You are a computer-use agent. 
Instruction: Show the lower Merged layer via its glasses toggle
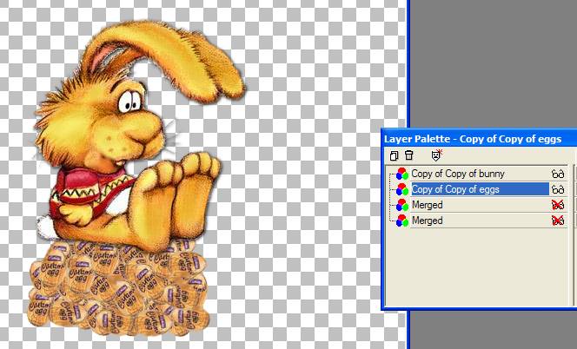(x=558, y=221)
